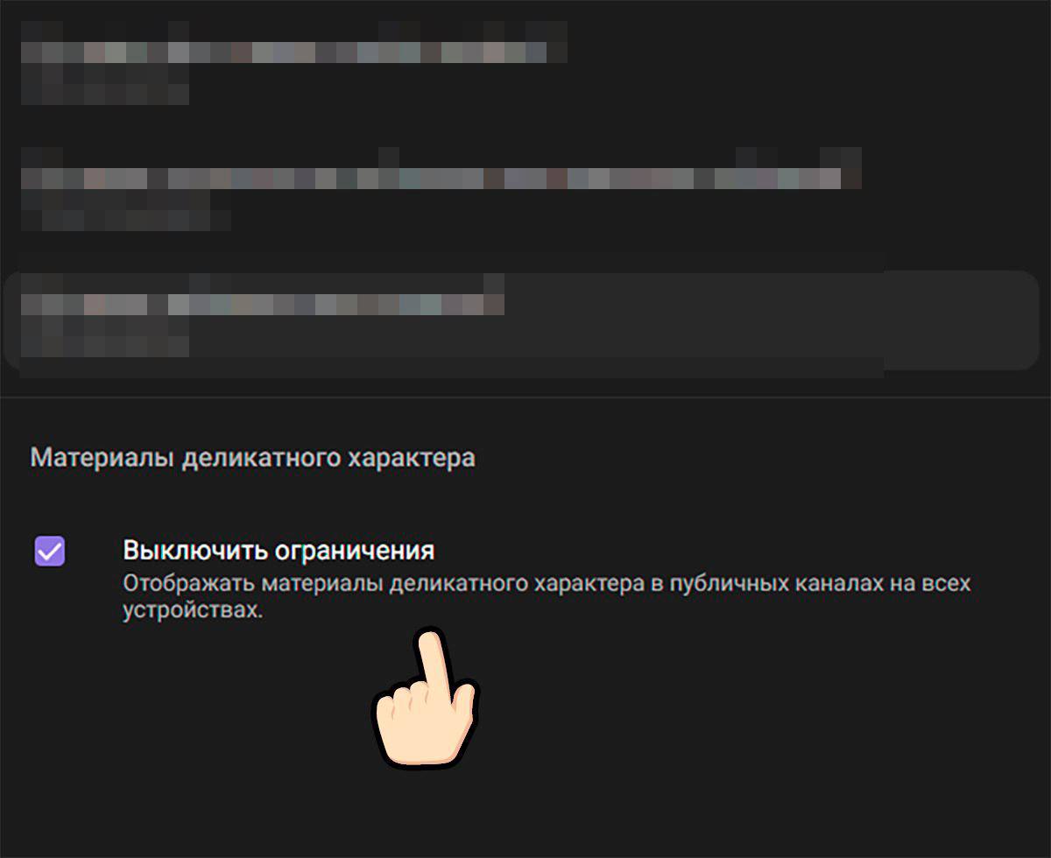Click the fingertip of the hand pointer

tap(429, 641)
